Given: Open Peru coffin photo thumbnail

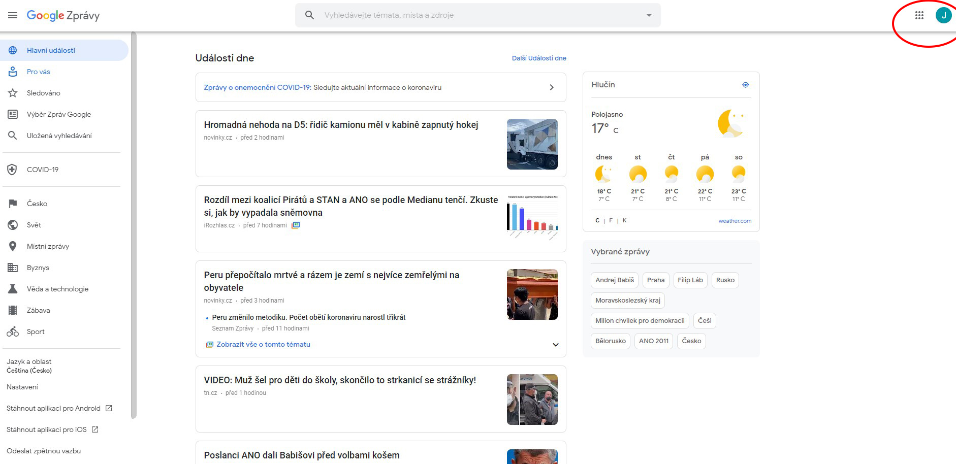Looking at the screenshot, I should point(532,294).
